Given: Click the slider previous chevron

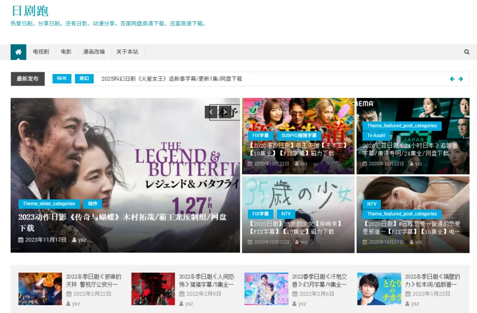Looking at the screenshot, I should pos(211,112).
